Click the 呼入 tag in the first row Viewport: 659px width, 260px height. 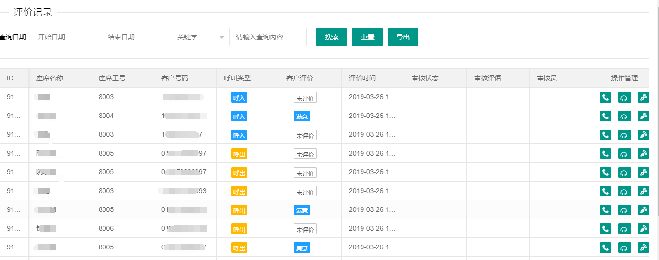click(x=239, y=97)
